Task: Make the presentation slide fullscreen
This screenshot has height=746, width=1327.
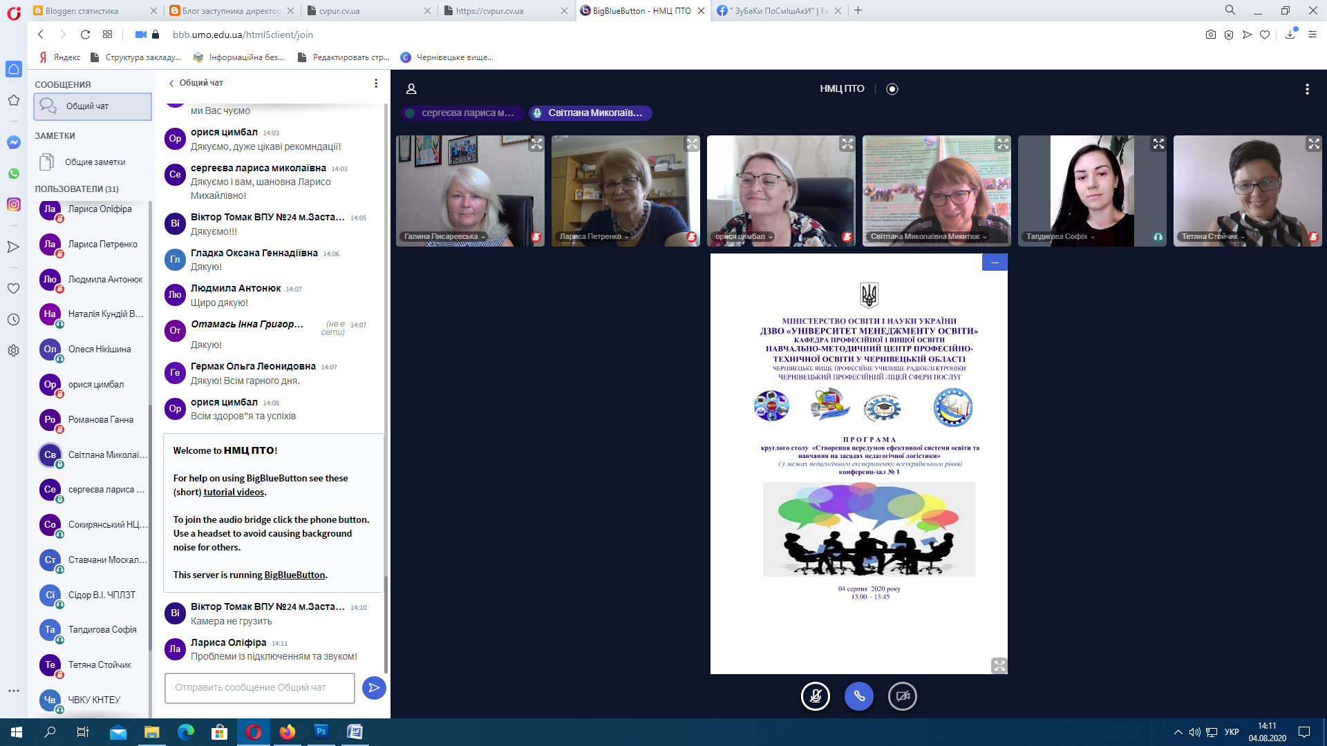Action: coord(999,666)
